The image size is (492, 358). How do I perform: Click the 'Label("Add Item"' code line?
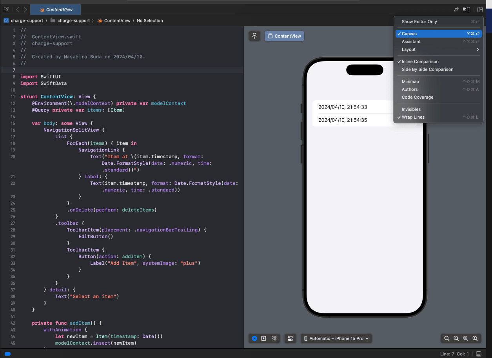point(145,263)
